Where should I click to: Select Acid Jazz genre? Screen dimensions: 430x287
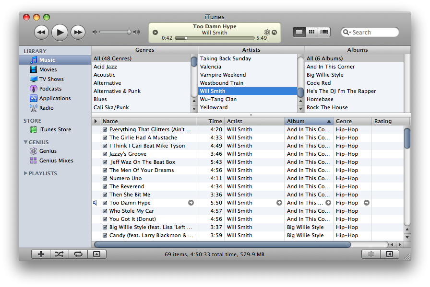(141, 67)
